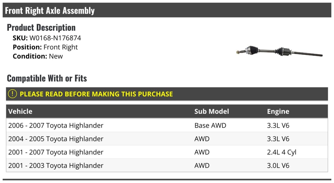This screenshot has height=183, width=334.
Task: Click the PLEASE READ BEFORE MAKING THIS PURCHASE notice
Action: pos(96,94)
